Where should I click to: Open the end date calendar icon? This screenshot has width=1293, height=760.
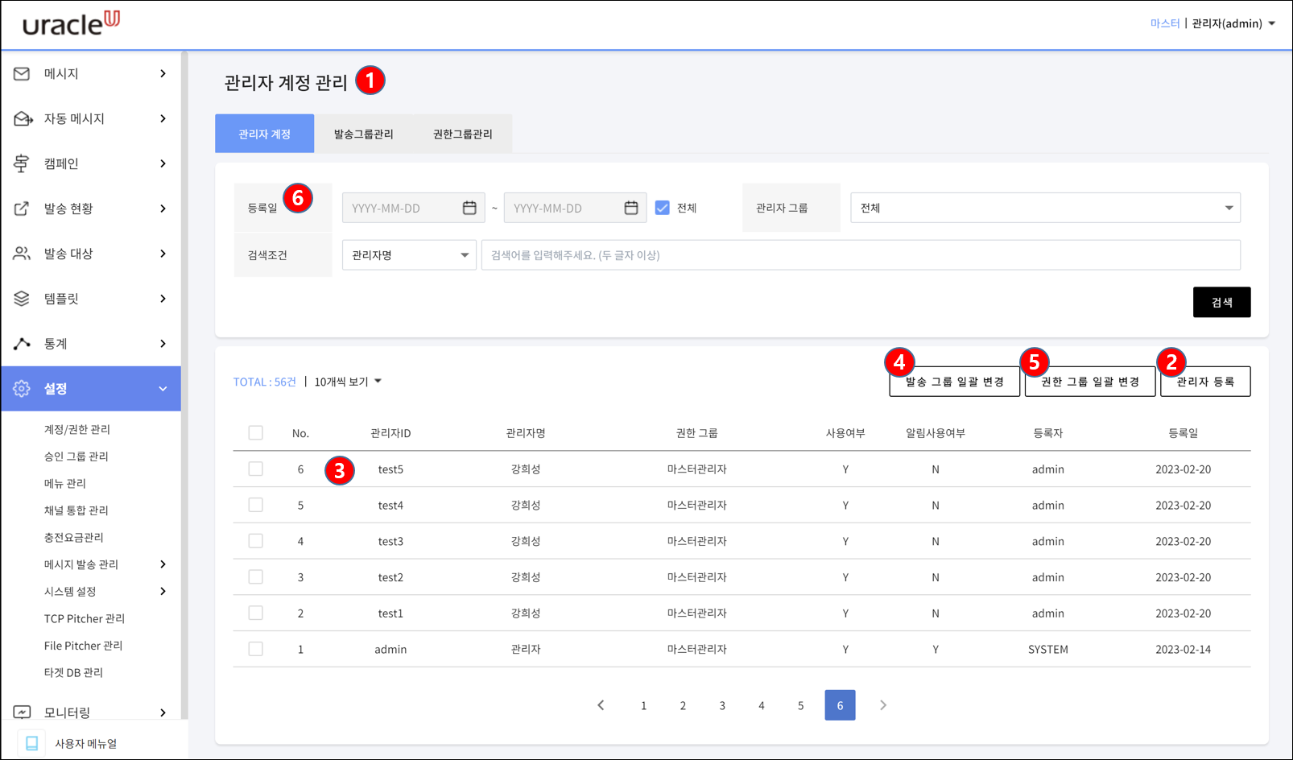pyautogui.click(x=631, y=208)
